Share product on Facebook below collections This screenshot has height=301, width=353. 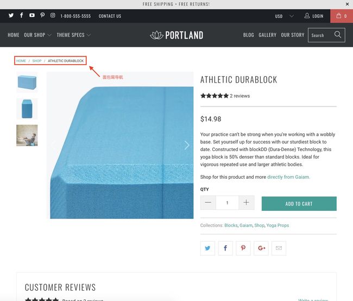click(225, 248)
